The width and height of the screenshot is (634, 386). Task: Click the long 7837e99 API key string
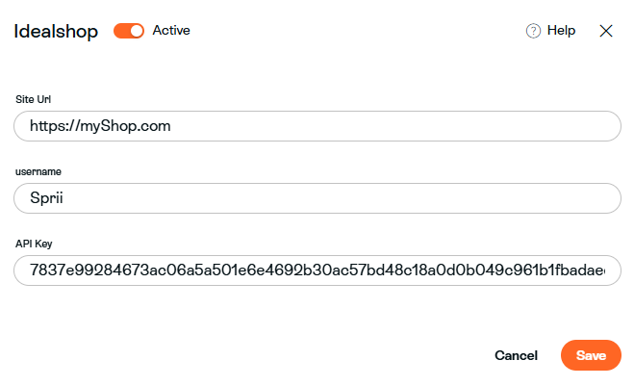pyautogui.click(x=317, y=270)
